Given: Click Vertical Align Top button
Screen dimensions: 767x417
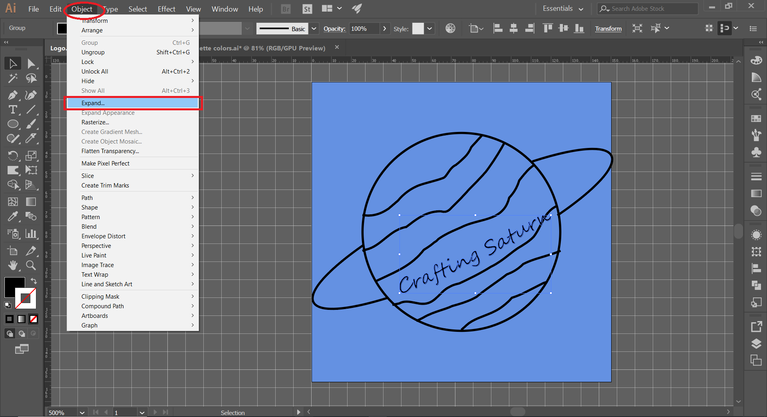Looking at the screenshot, I should [x=547, y=28].
